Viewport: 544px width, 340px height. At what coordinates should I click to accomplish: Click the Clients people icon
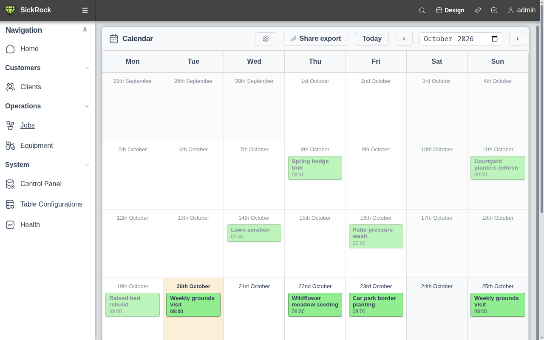pos(10,87)
